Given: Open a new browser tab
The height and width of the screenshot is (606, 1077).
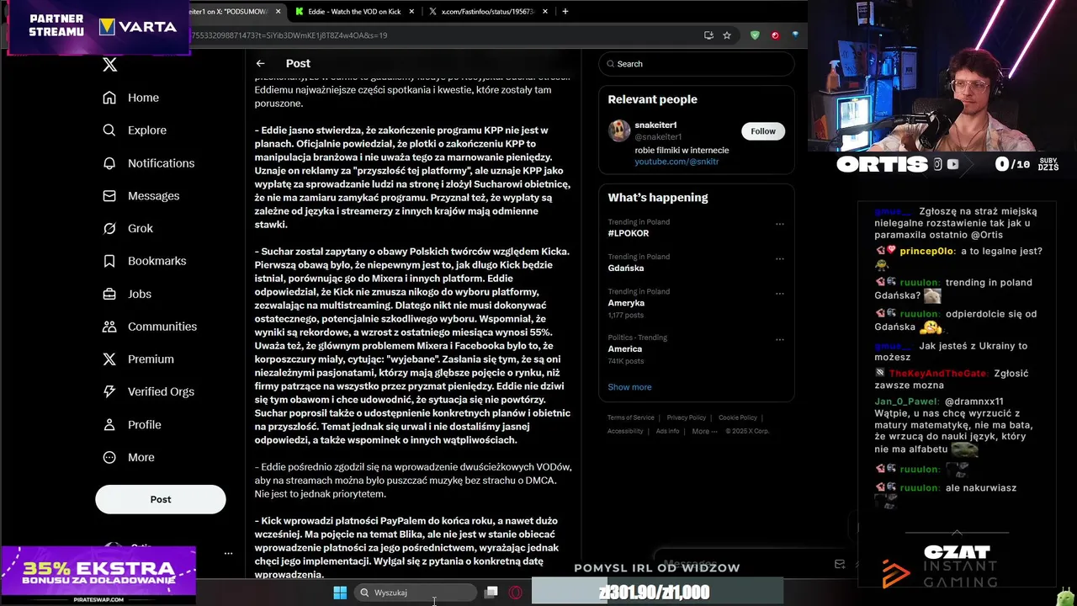Looking at the screenshot, I should (x=565, y=12).
